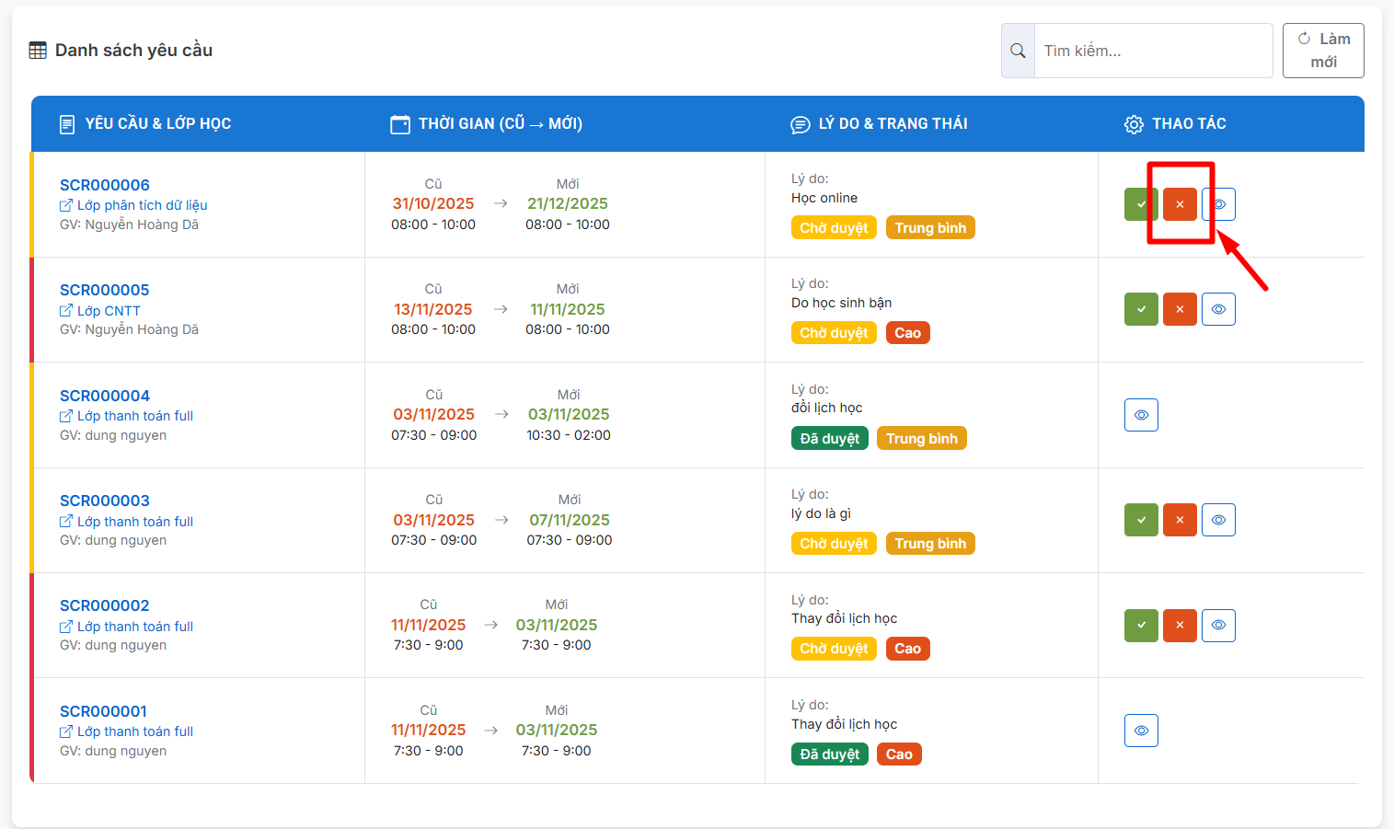Click the Làm mới refresh button

coord(1323,51)
